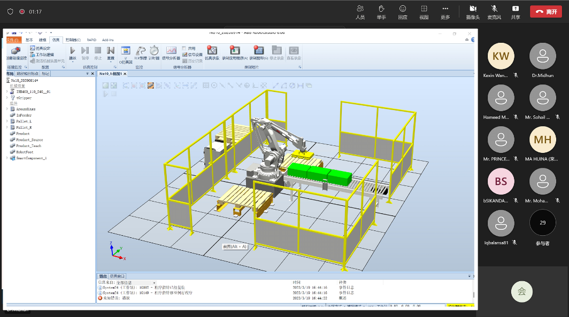Close the No10_1:视图1 view tab

125,74
